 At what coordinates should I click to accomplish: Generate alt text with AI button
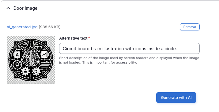[176, 98]
